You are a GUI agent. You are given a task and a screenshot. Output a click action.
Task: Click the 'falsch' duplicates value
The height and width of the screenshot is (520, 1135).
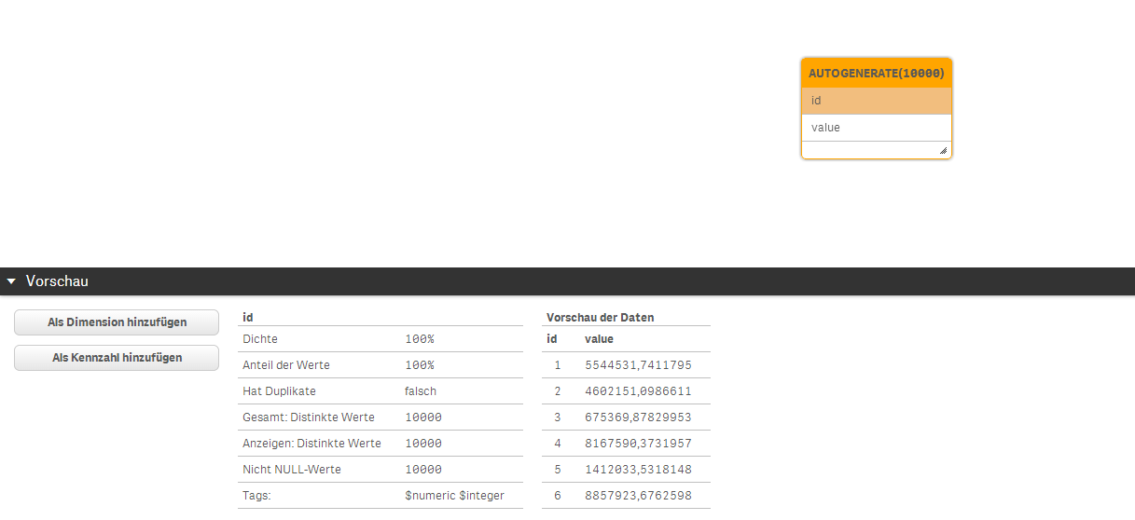click(421, 391)
